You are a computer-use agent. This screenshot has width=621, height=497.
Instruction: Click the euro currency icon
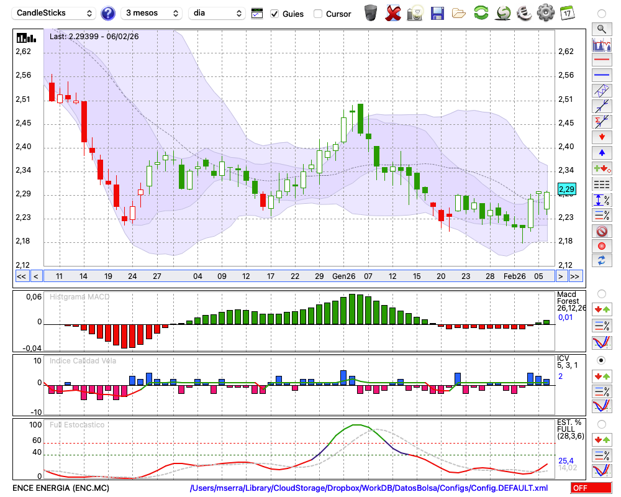[524, 13]
